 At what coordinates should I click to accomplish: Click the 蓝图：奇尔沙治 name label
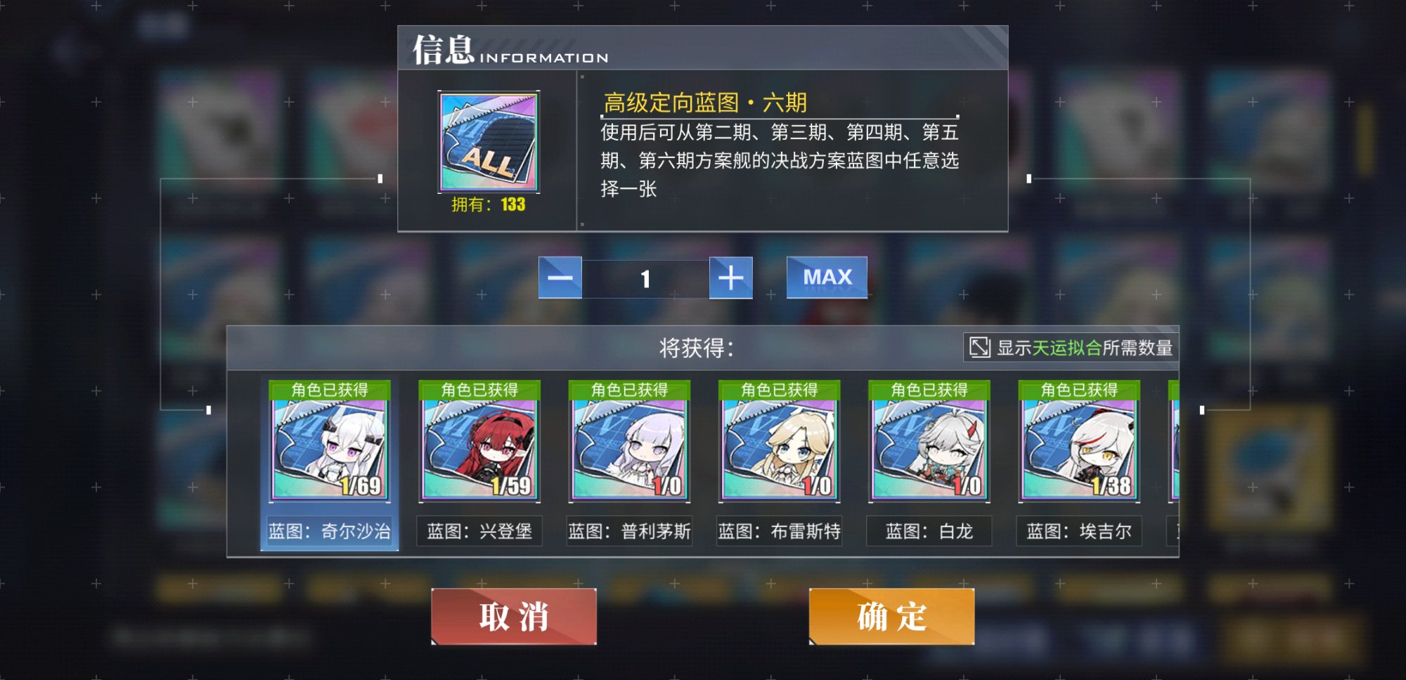pyautogui.click(x=329, y=531)
